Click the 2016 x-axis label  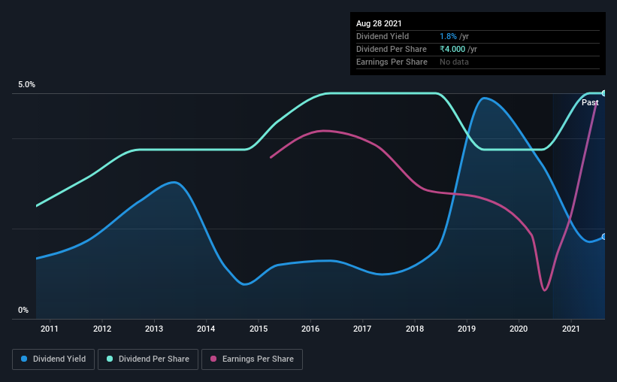click(x=310, y=329)
